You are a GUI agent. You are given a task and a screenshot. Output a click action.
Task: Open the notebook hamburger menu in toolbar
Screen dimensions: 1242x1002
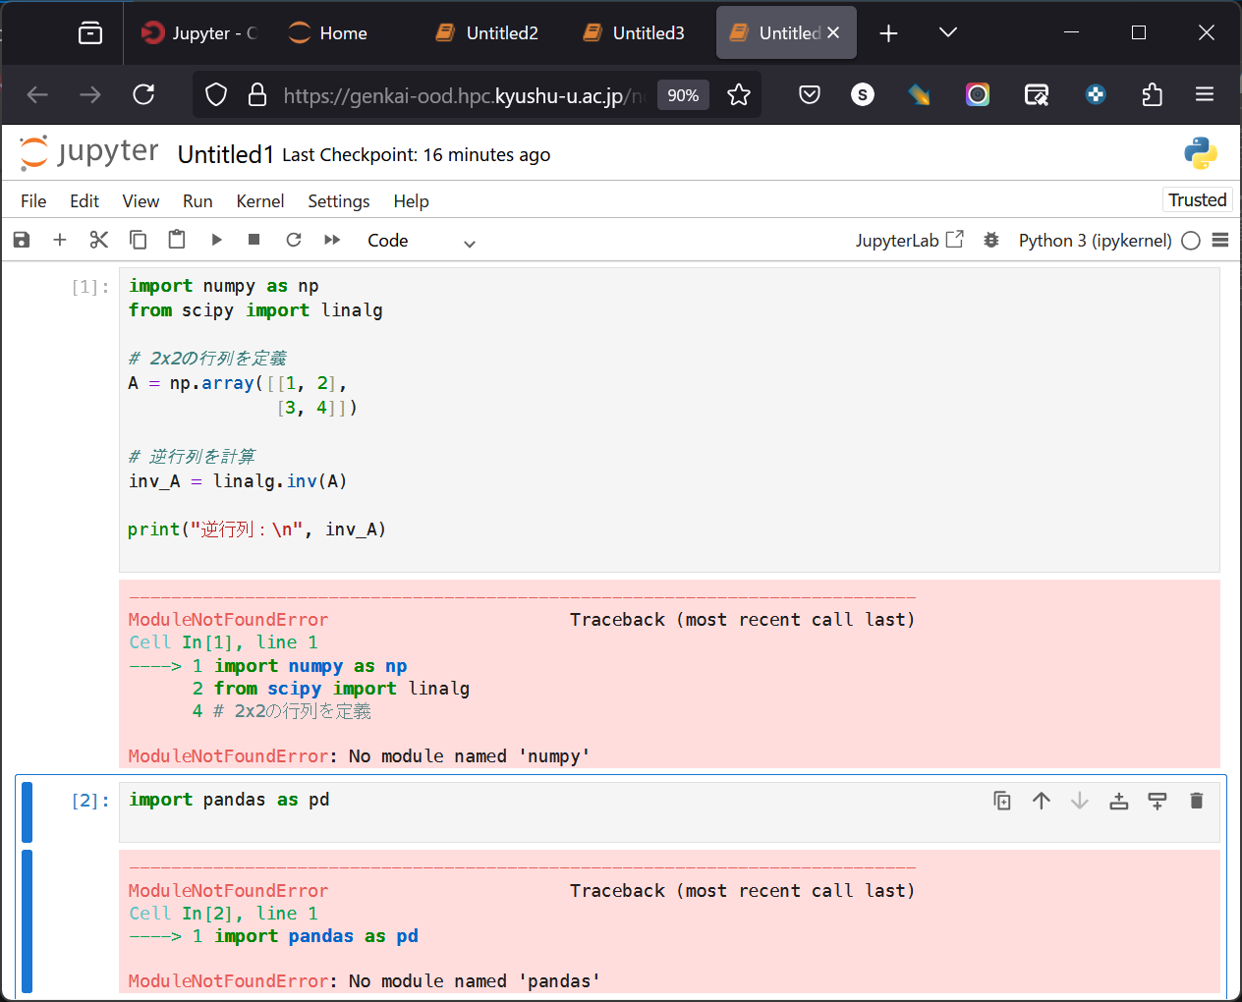tap(1220, 240)
